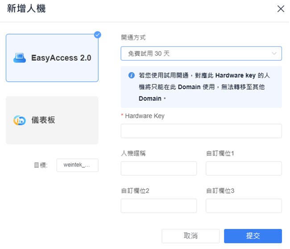
Task: Click the 自訂欄位2 input box
Action: pyautogui.click(x=159, y=206)
